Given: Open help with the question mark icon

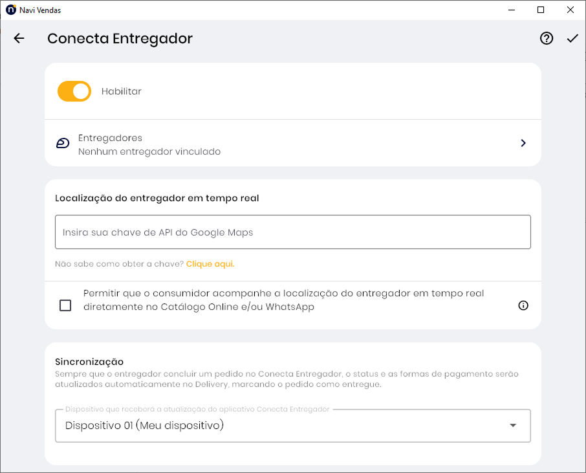Looking at the screenshot, I should [547, 38].
